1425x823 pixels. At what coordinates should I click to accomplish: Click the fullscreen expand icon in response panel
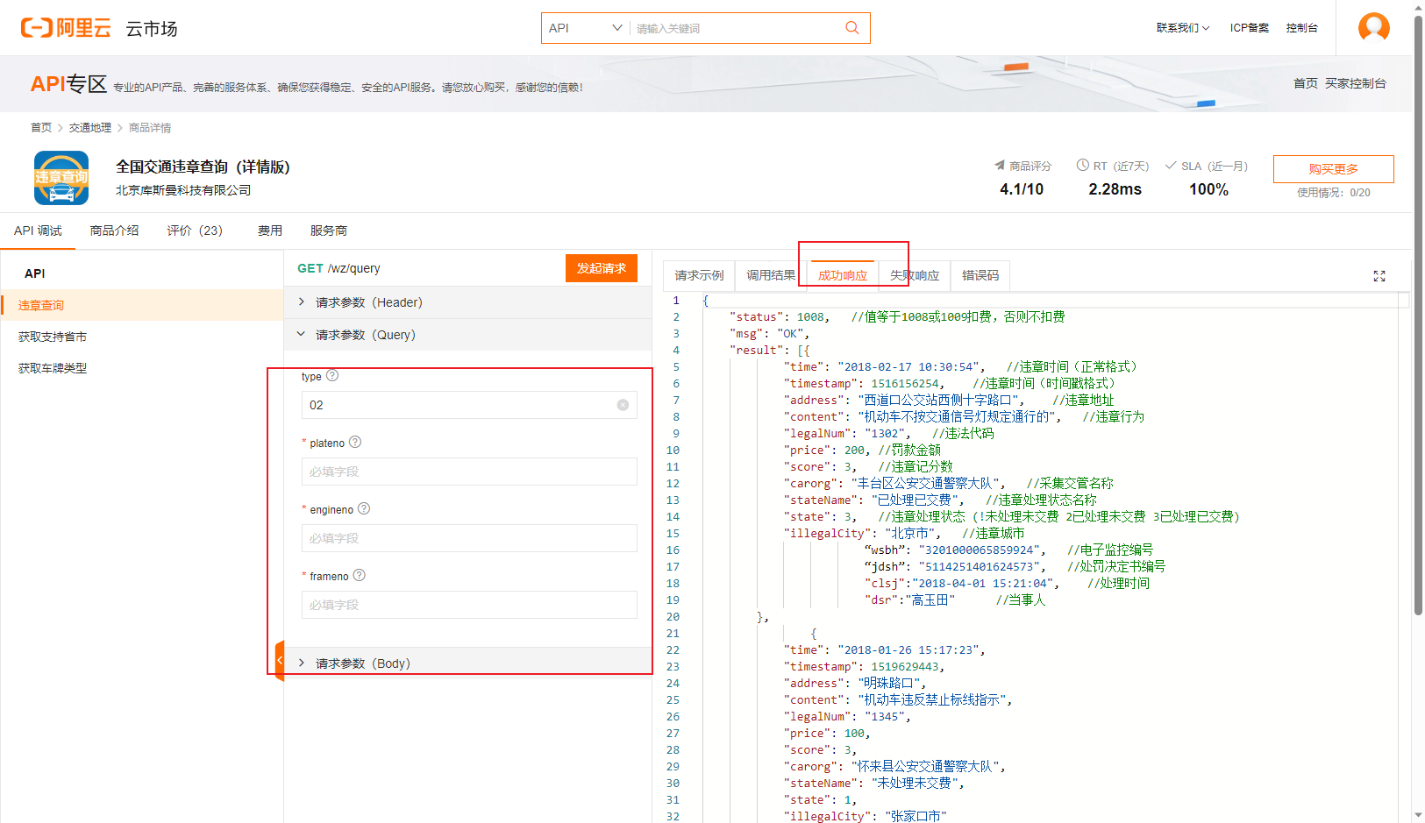pyautogui.click(x=1379, y=276)
